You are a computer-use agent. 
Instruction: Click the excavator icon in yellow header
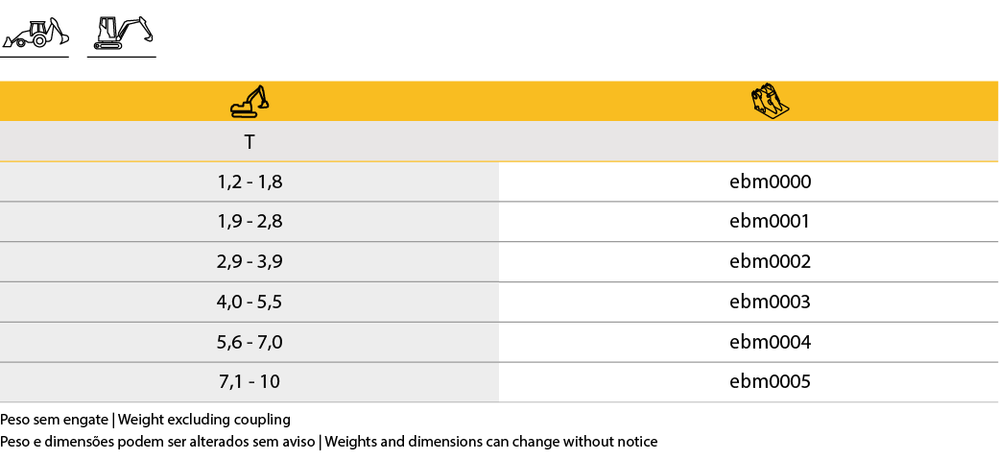click(x=250, y=101)
